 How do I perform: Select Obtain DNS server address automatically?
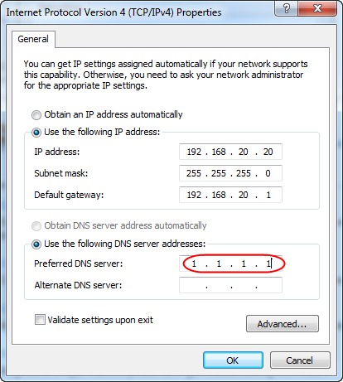coord(36,226)
